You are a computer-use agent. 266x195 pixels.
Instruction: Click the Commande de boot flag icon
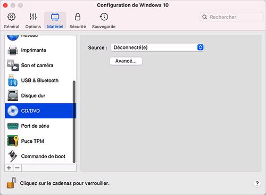(13, 156)
